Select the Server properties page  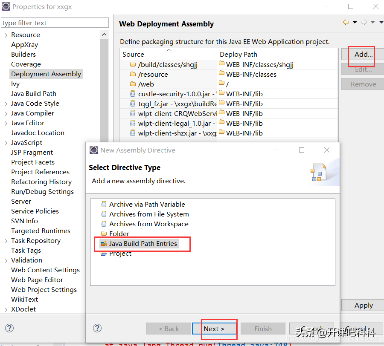click(21, 201)
